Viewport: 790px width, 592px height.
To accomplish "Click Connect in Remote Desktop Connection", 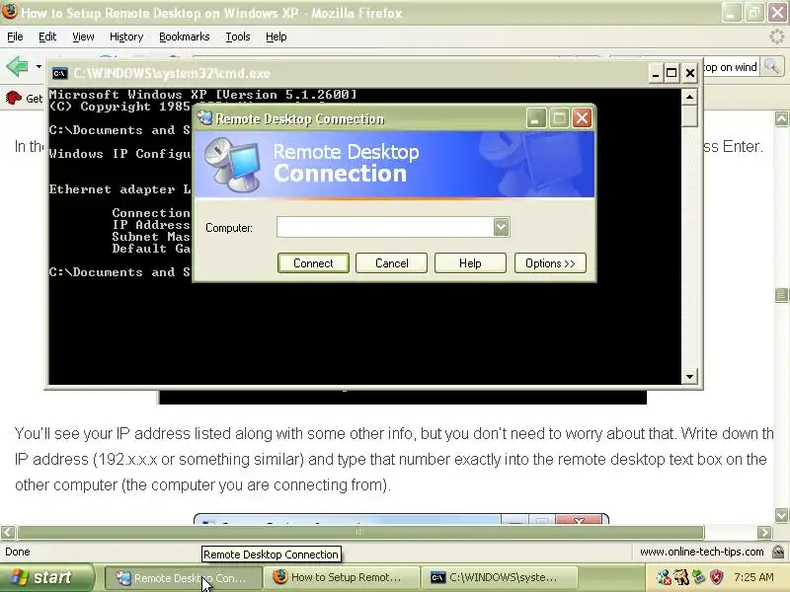I will [x=313, y=263].
